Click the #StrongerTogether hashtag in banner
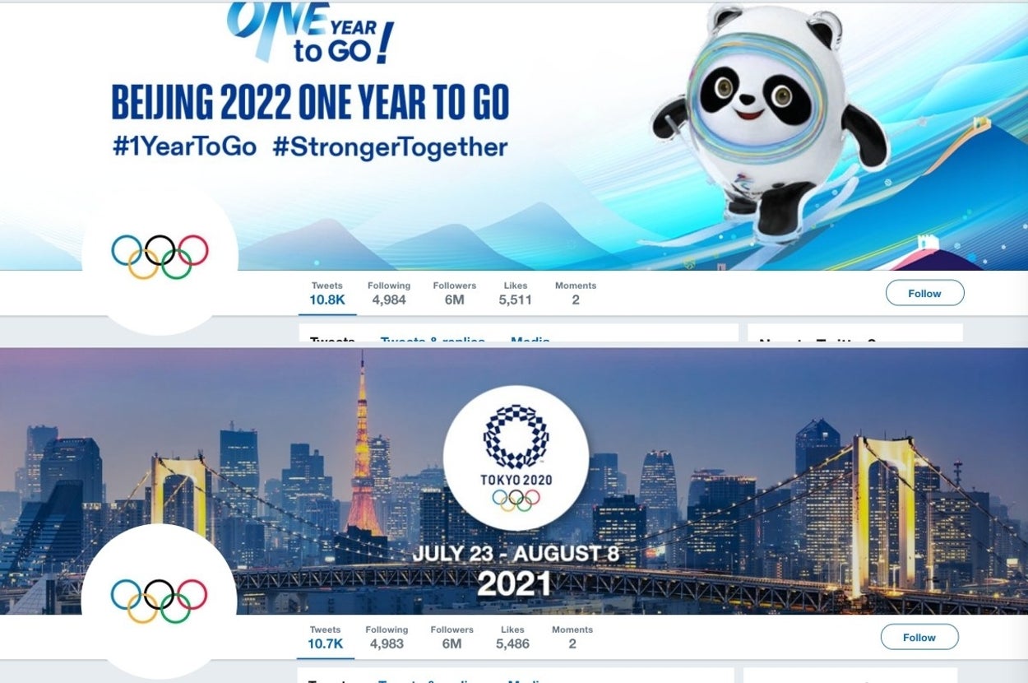 point(390,147)
